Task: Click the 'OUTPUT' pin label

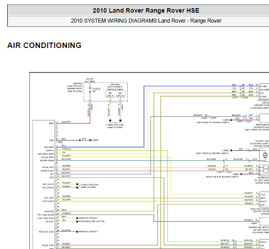Action: coord(50,221)
